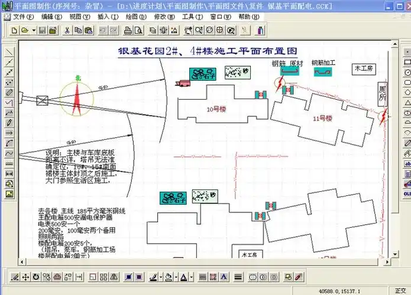Click the rotate icon in bottom toolbar

click(x=36, y=276)
